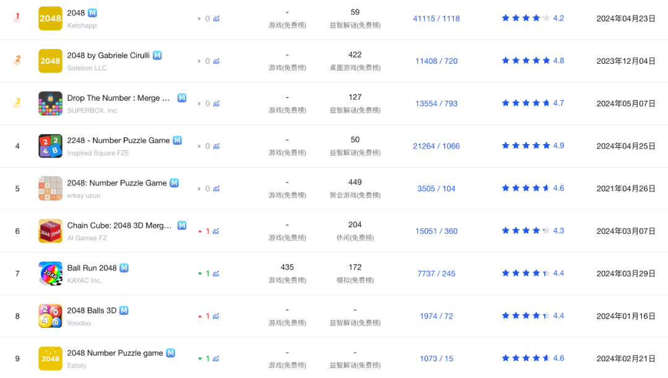
Task: Click M badge beside Drop The Number
Action: tap(182, 98)
